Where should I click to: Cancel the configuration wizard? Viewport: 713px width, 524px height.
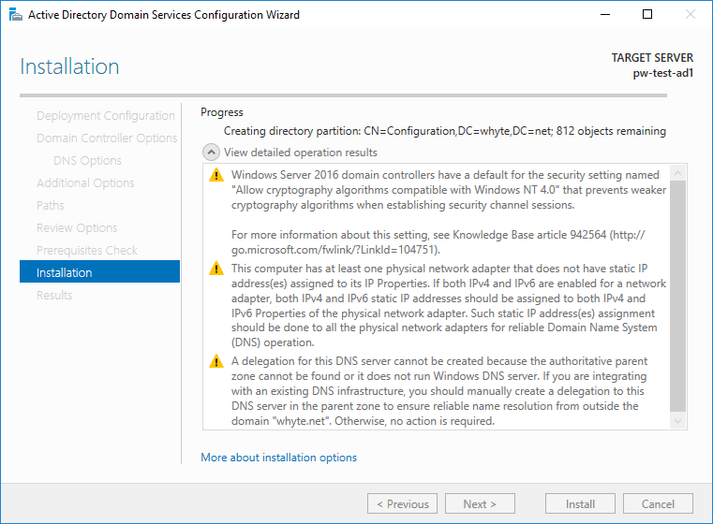point(658,503)
